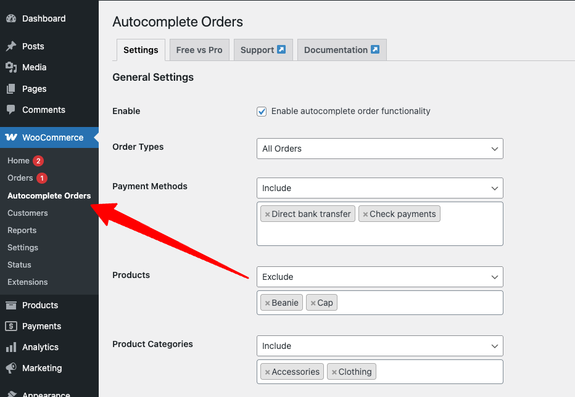Switch to the Settings tab

(x=141, y=50)
